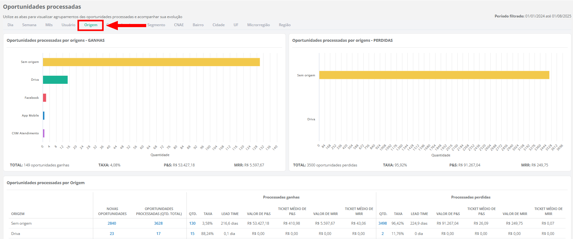Select the red Facebook bar
The height and width of the screenshot is (239, 573).
click(x=45, y=98)
